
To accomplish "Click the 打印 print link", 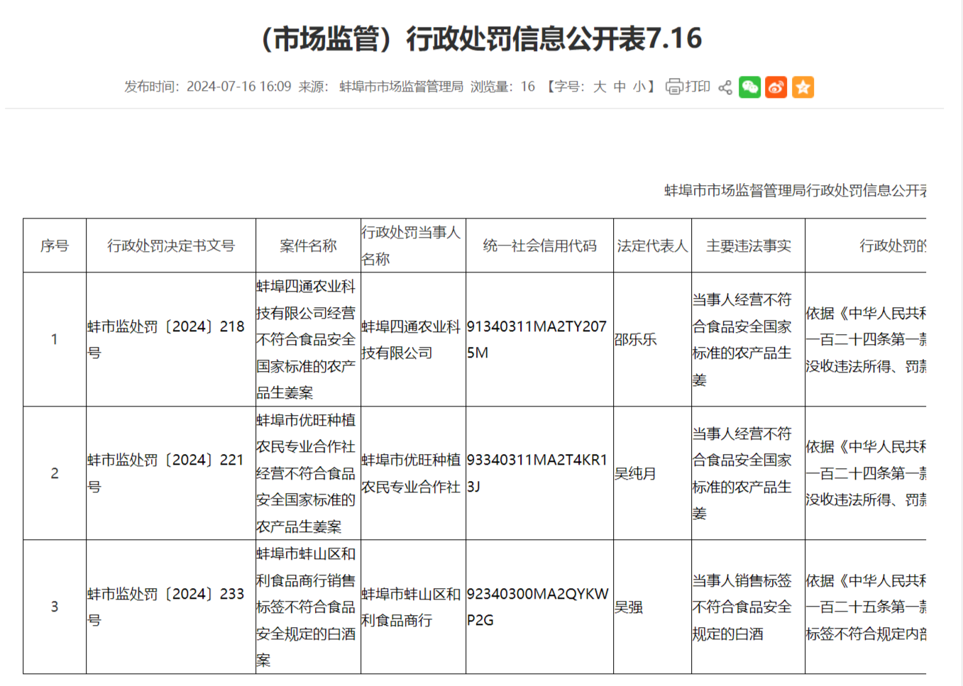I will [698, 87].
